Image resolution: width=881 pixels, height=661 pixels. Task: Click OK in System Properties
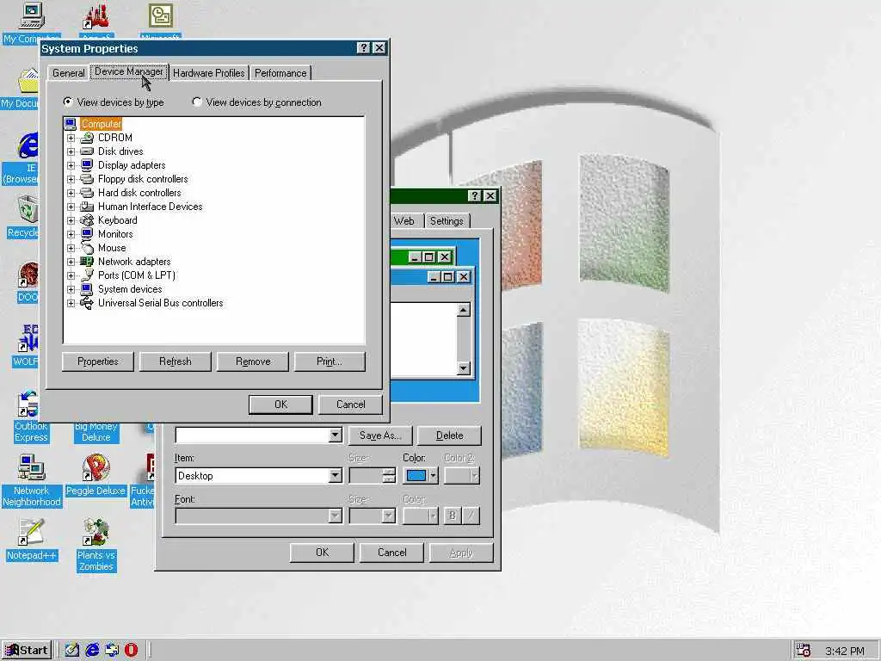click(281, 405)
